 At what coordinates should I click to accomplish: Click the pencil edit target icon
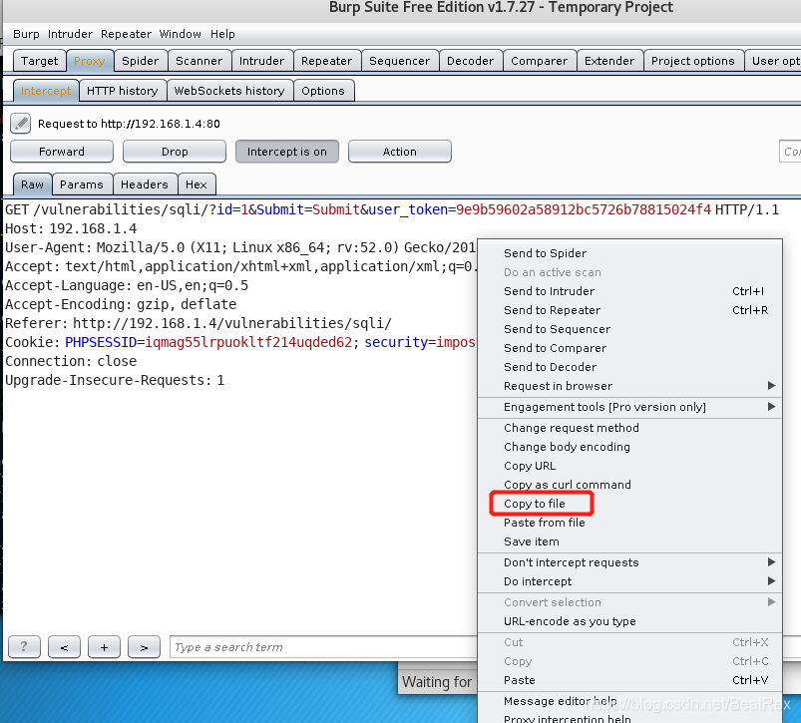tap(20, 123)
